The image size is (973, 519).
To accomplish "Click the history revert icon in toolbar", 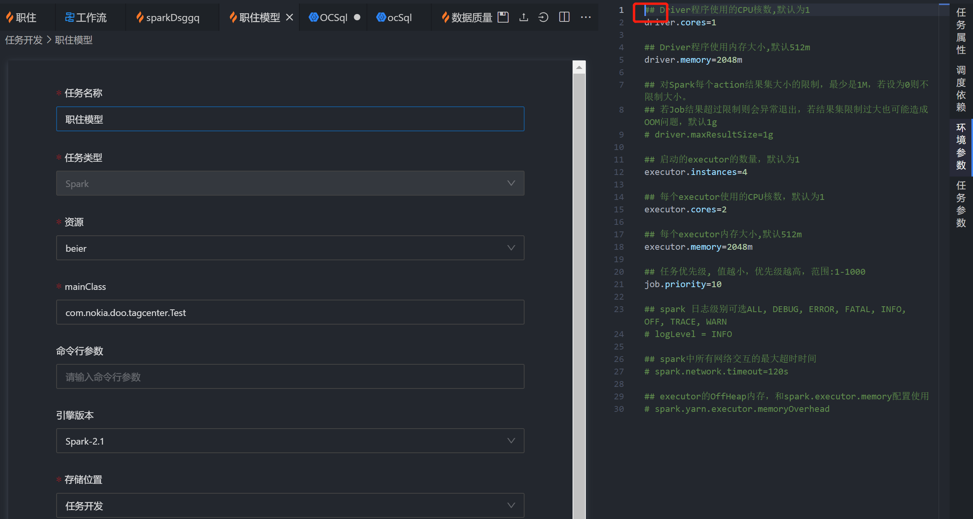I will (543, 17).
